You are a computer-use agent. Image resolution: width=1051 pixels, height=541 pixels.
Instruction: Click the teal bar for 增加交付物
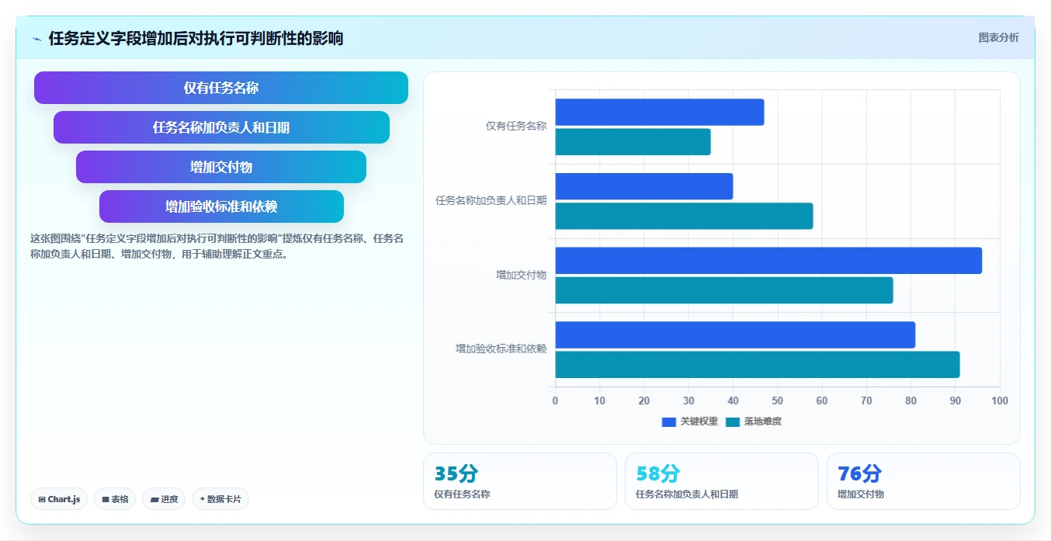coord(724,290)
